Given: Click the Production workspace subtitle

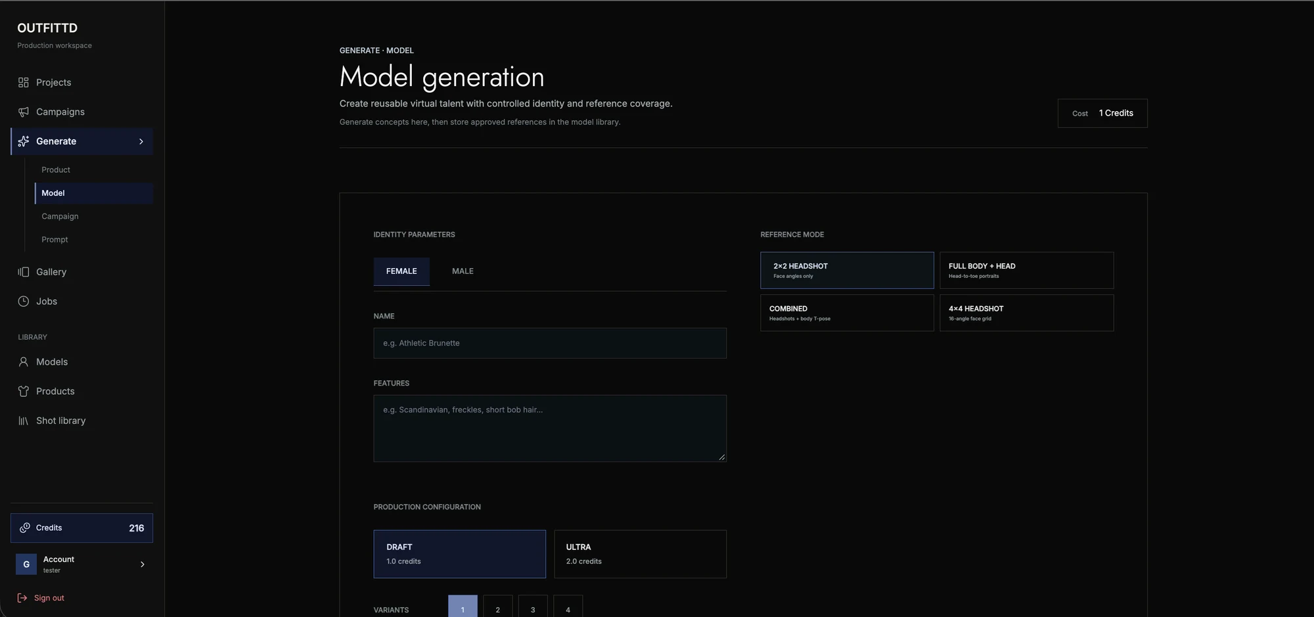Looking at the screenshot, I should point(55,46).
